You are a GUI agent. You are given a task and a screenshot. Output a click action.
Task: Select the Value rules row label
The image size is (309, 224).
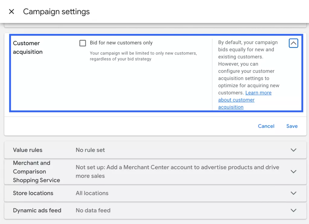tap(27, 150)
